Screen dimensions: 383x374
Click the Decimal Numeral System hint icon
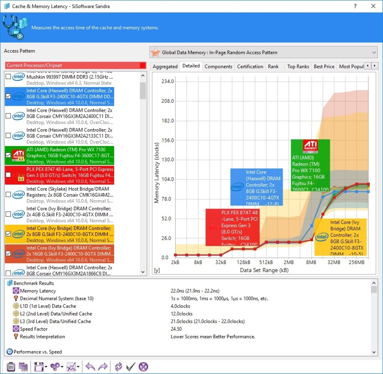[x=16, y=298]
